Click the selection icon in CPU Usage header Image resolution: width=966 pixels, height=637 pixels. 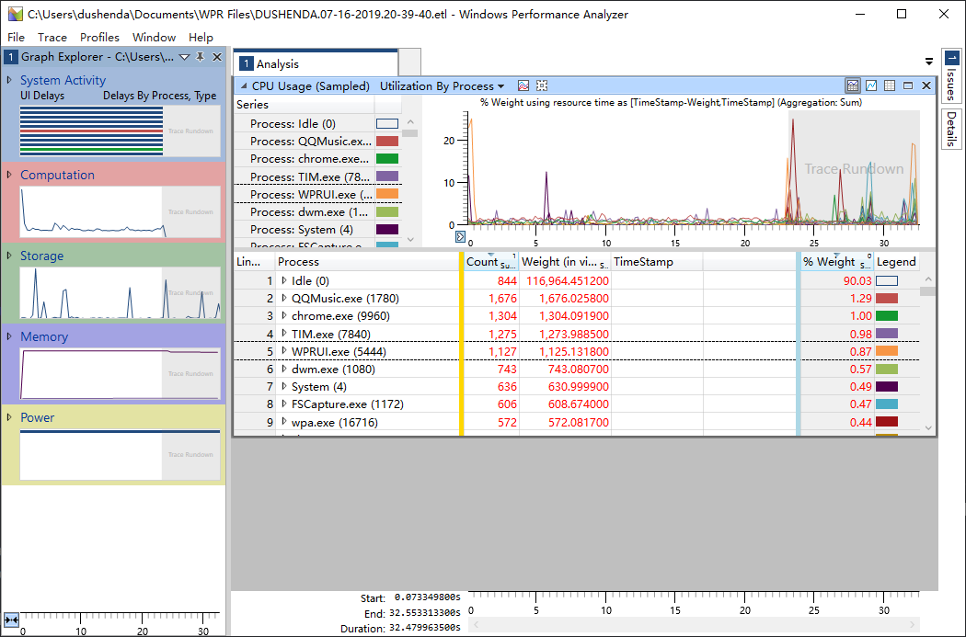click(542, 85)
